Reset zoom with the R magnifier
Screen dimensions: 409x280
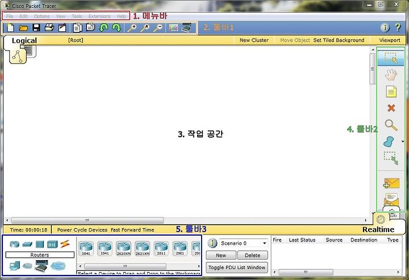tap(145, 28)
